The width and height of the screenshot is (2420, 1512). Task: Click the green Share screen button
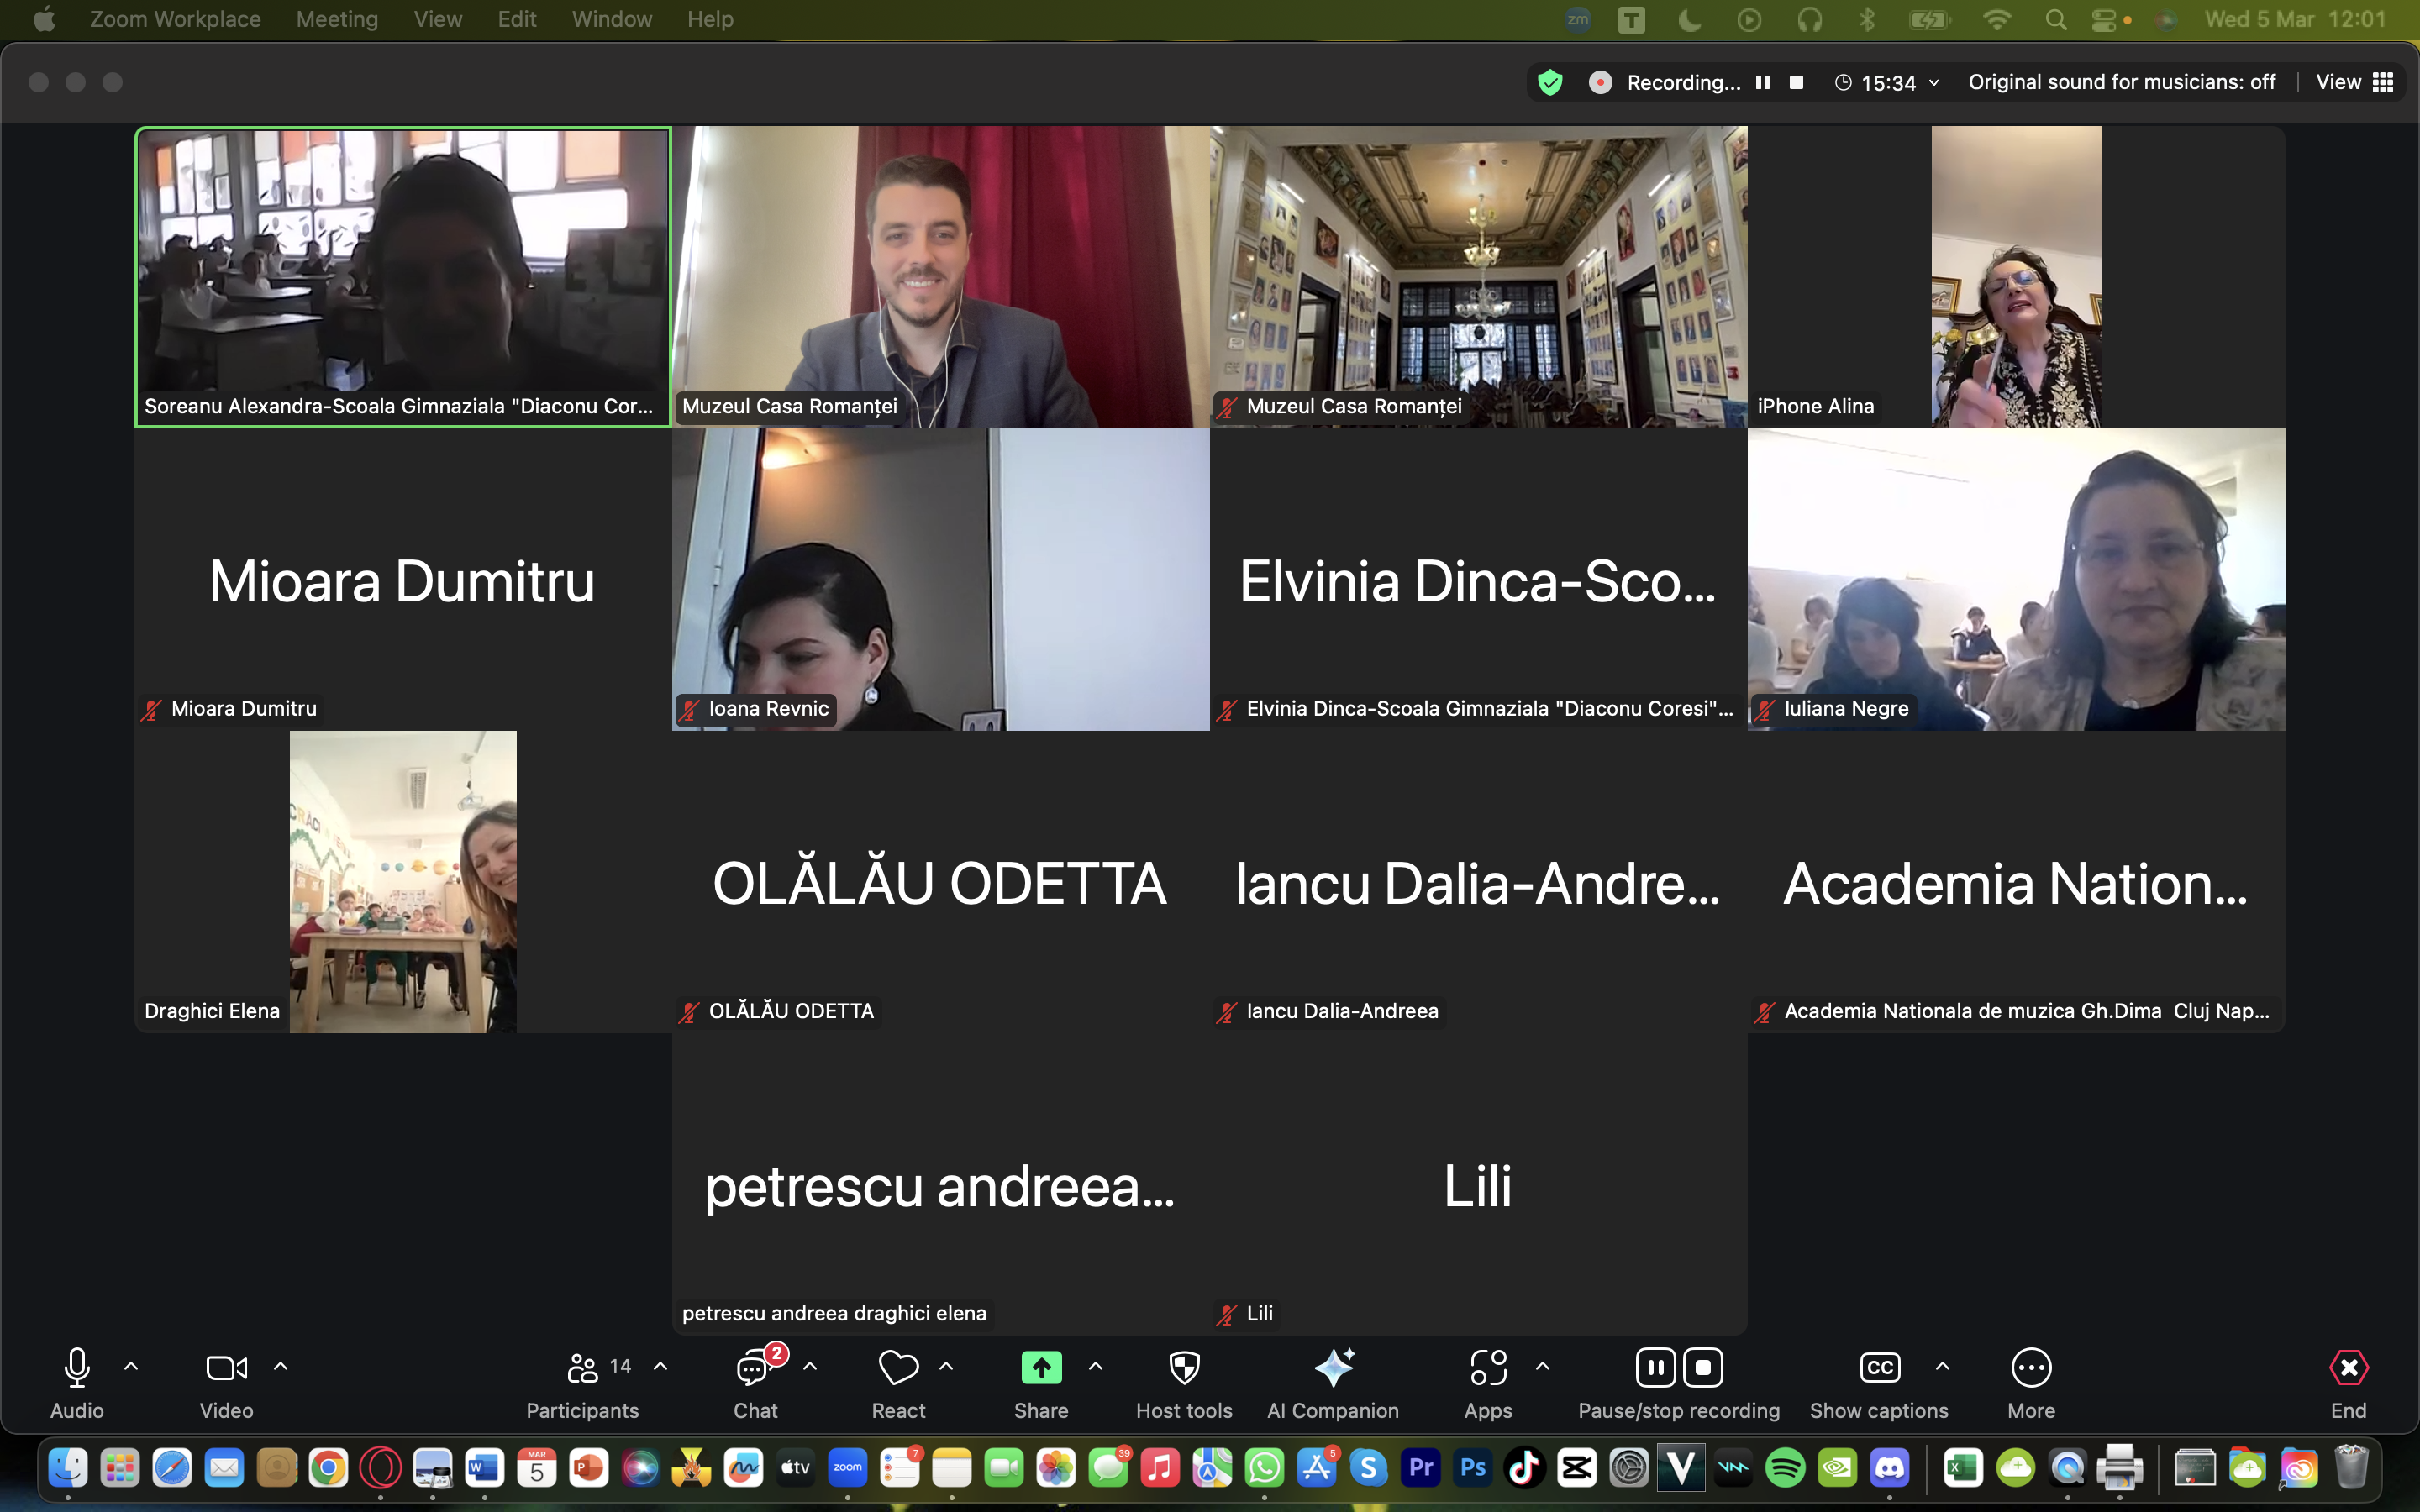click(x=1041, y=1367)
